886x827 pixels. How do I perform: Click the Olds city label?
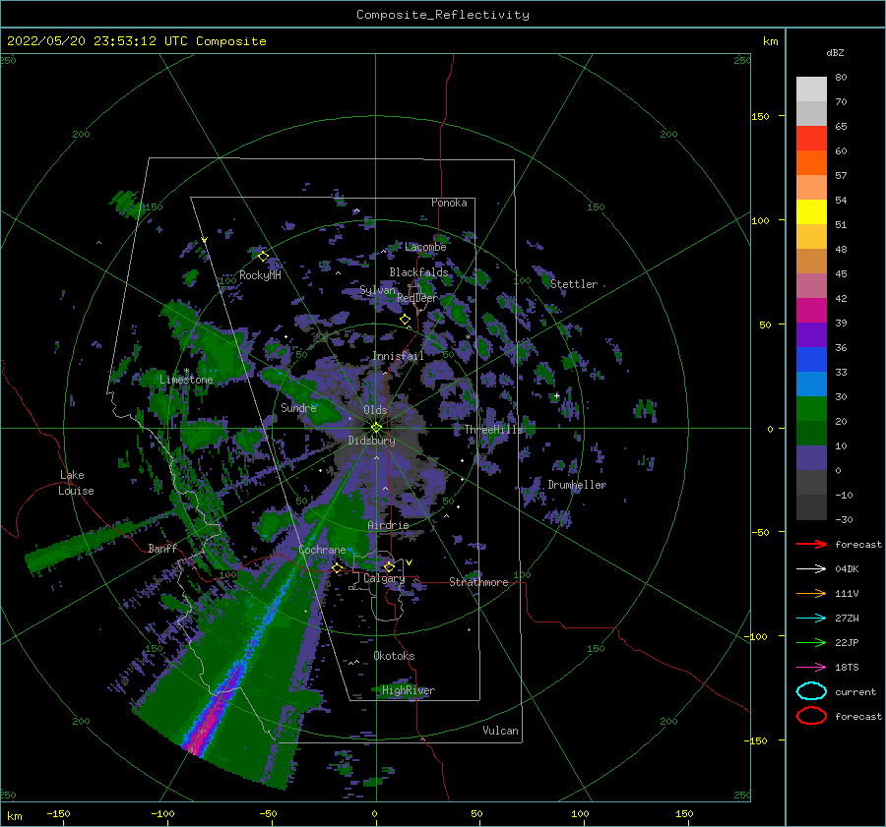click(375, 410)
